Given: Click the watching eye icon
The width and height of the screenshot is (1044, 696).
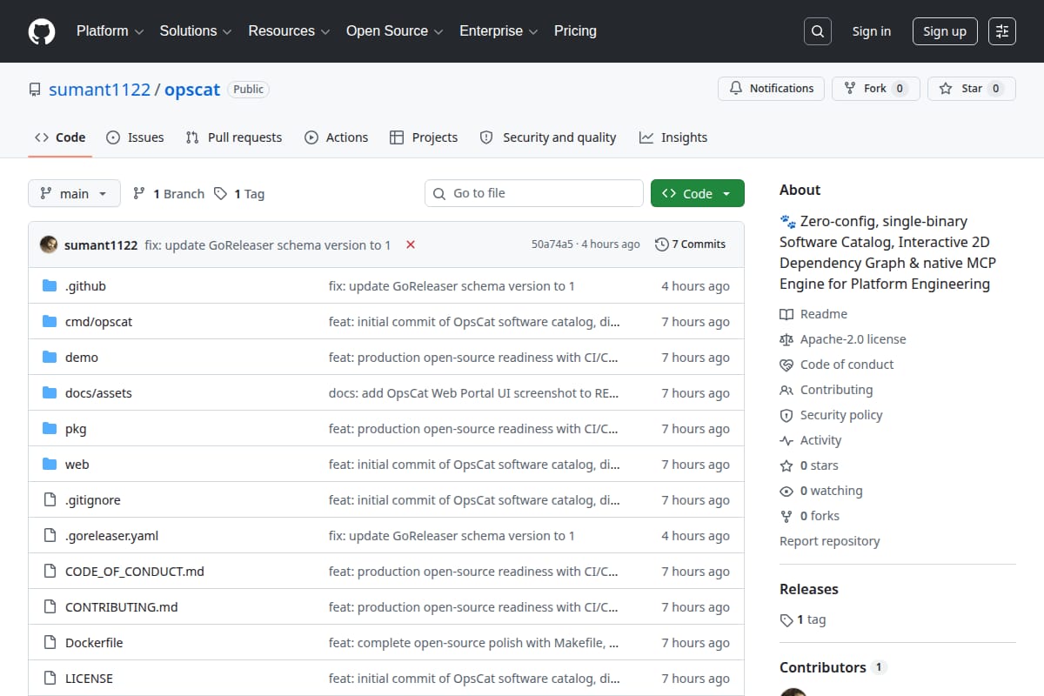Looking at the screenshot, I should tap(786, 491).
